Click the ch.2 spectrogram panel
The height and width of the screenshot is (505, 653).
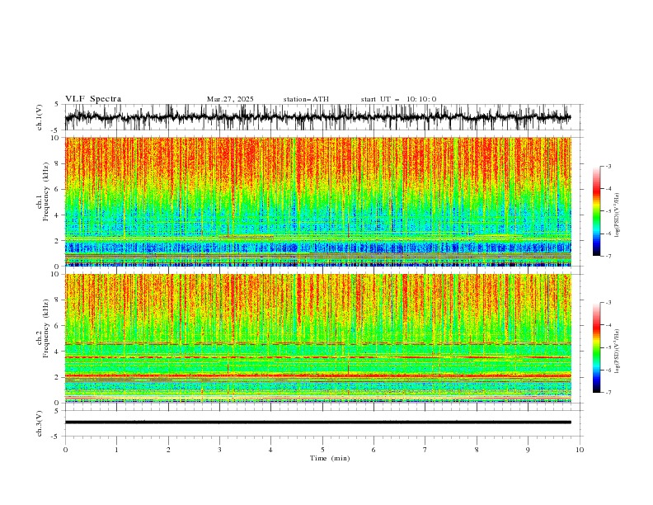point(317,338)
